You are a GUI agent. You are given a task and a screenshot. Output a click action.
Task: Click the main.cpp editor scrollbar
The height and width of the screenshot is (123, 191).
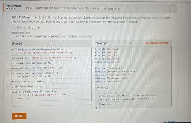point(172,76)
